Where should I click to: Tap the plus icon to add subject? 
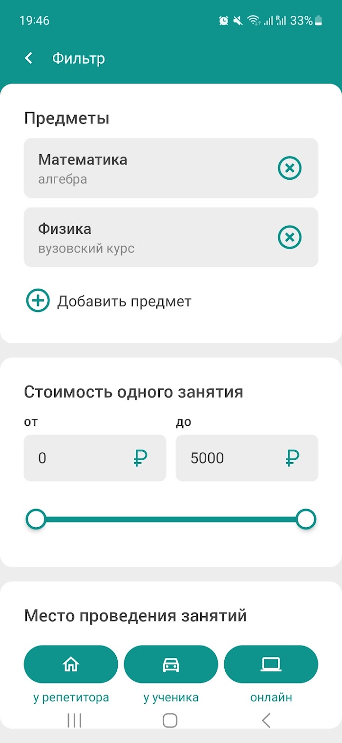coord(38,301)
